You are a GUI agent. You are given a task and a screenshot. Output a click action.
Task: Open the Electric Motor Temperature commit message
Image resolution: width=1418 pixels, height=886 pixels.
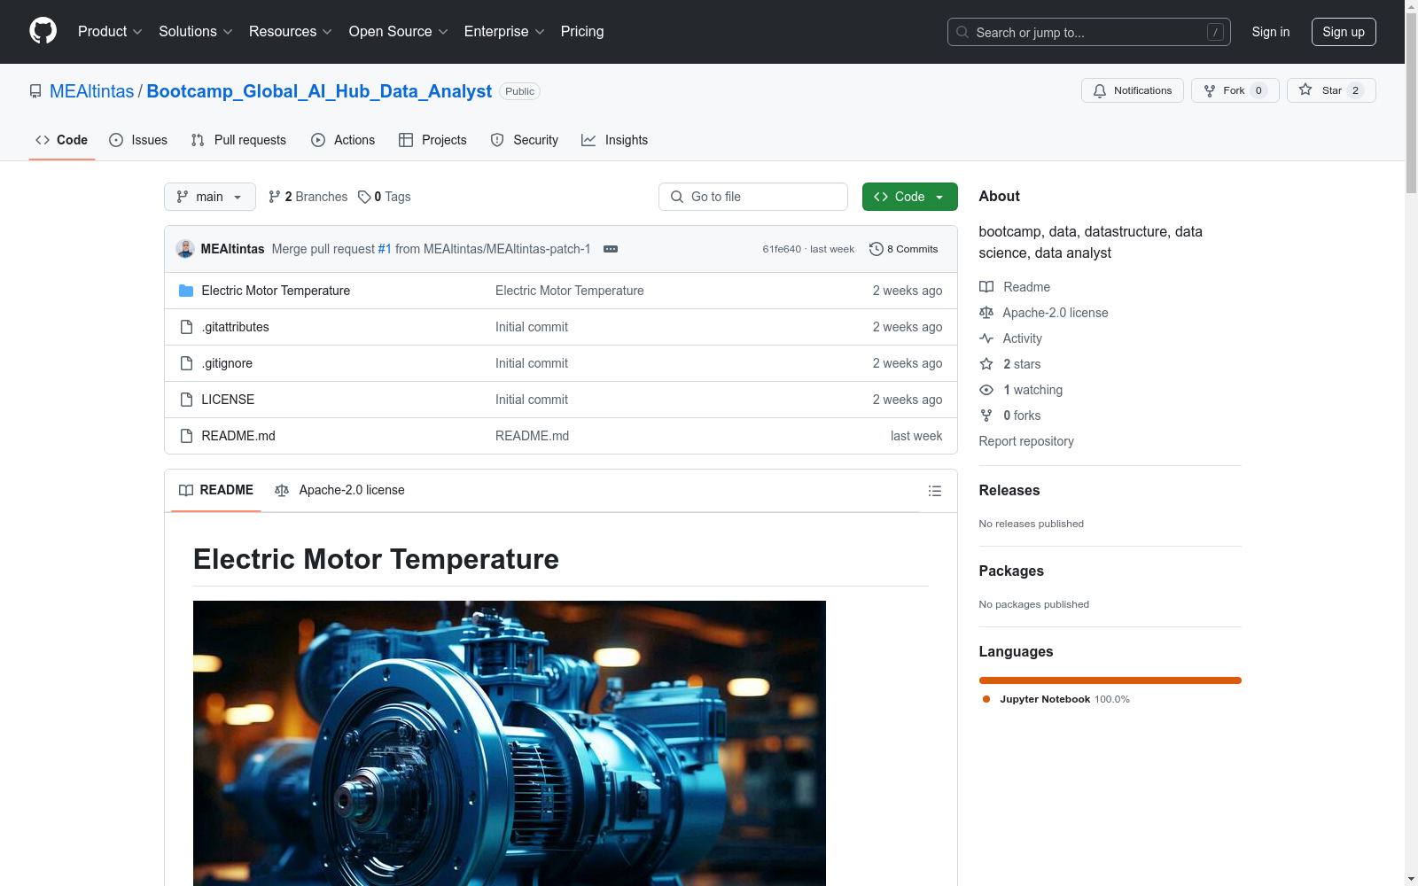pos(570,291)
